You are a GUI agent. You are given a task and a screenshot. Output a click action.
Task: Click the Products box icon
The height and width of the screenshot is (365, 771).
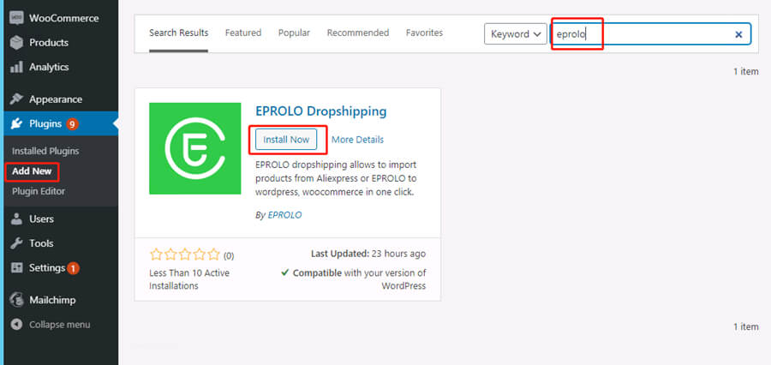[x=17, y=43]
